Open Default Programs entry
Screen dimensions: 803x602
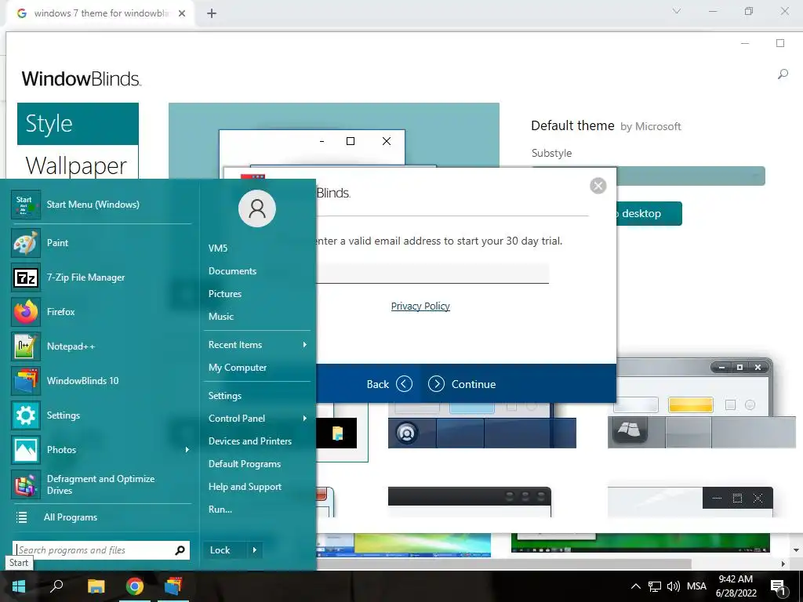[245, 464]
